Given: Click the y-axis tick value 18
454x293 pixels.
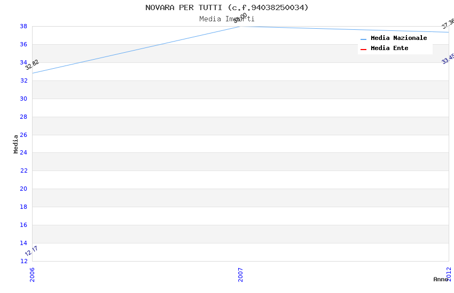Looking at the screenshot, I should [24, 207].
